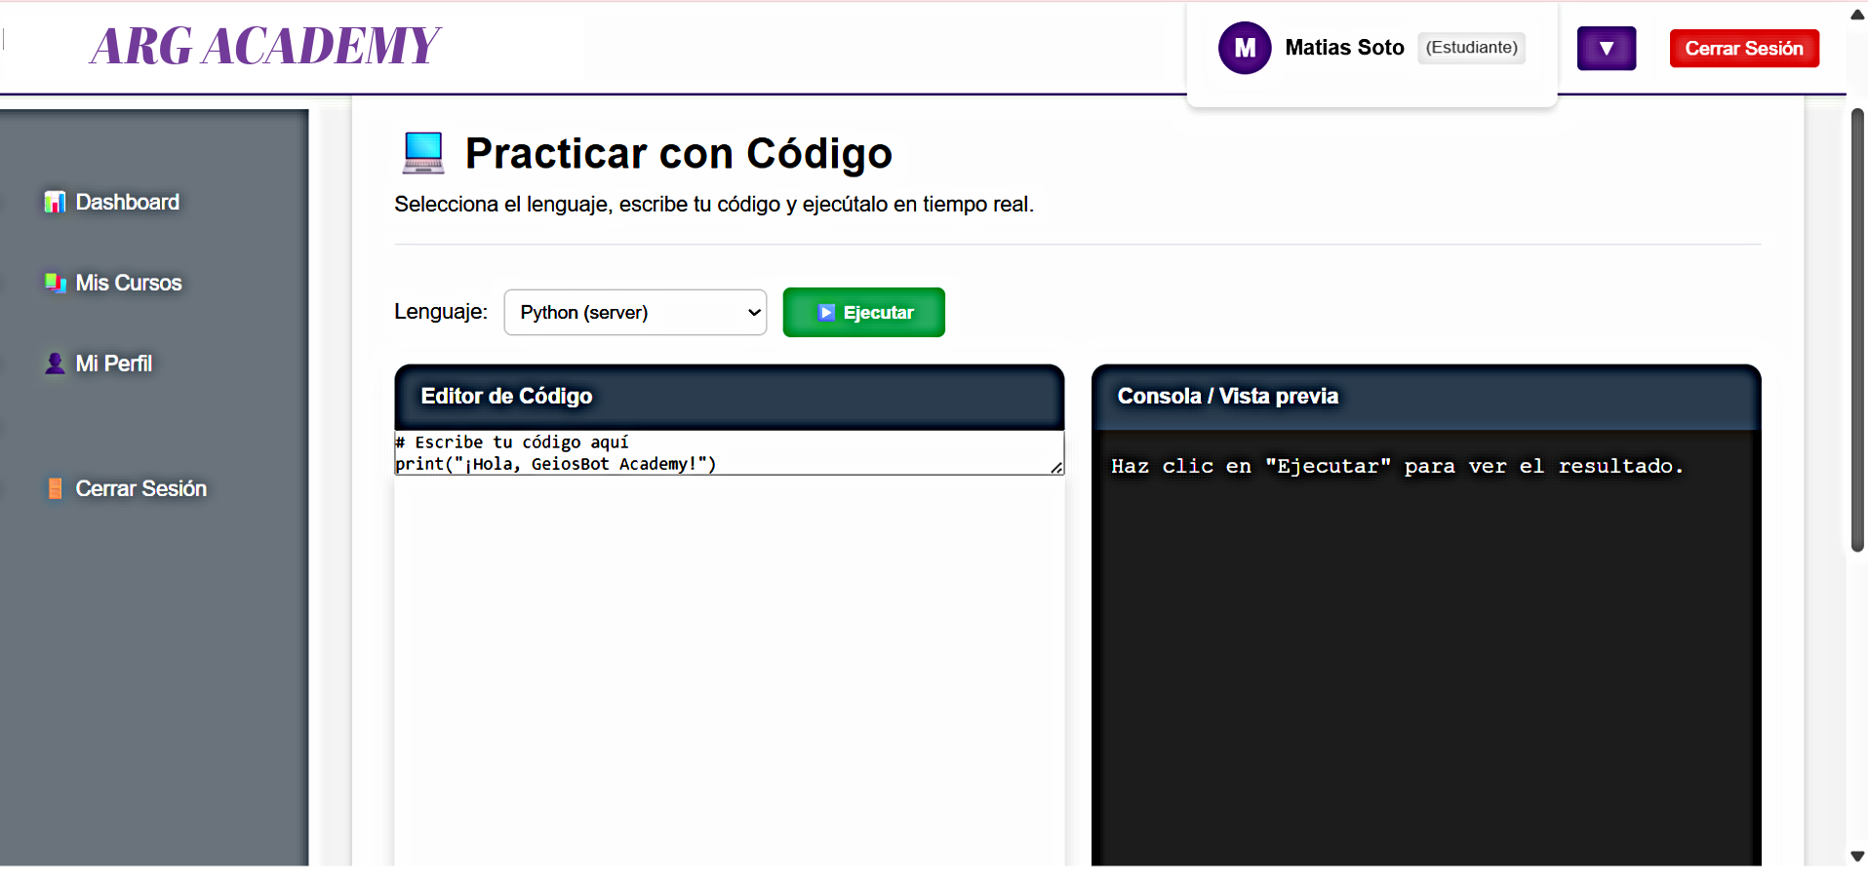Image resolution: width=1868 pixels, height=883 pixels.
Task: Click the M avatar of Matias Soto
Action: click(x=1245, y=47)
